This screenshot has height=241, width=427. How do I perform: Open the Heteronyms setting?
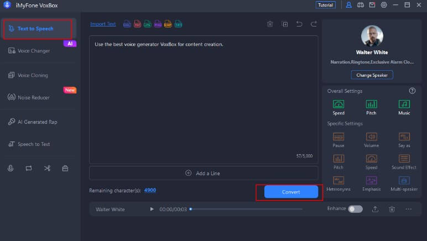pyautogui.click(x=339, y=184)
